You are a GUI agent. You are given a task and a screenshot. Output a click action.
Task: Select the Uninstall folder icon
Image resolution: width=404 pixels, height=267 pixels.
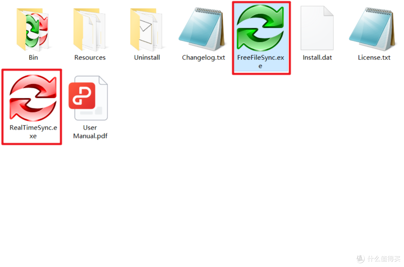tap(146, 29)
